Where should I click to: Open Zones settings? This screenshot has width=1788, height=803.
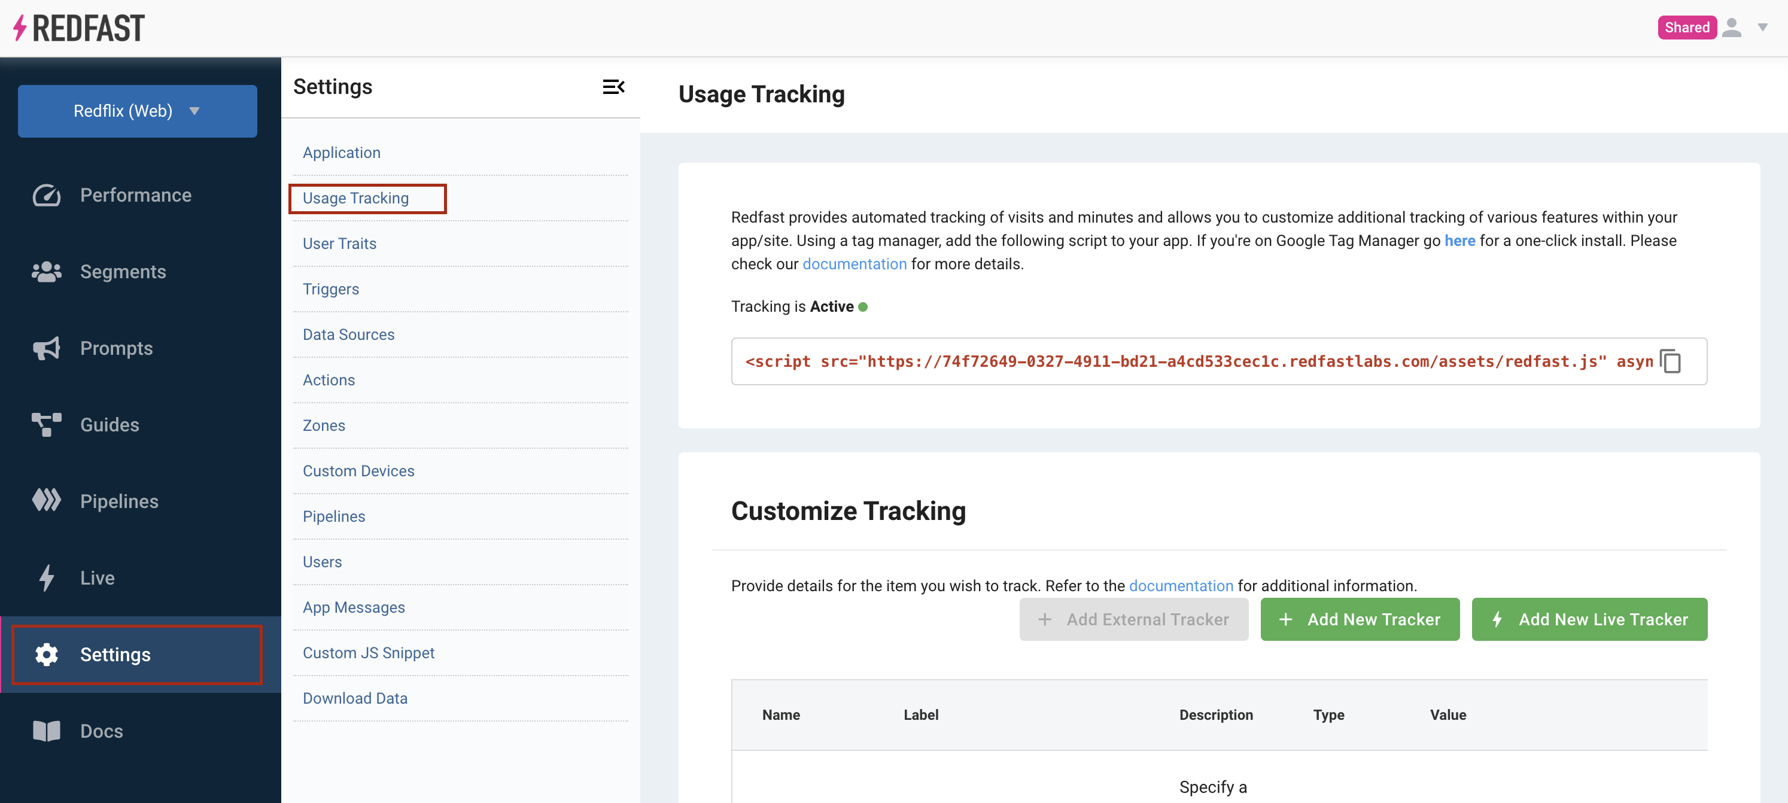[x=324, y=425]
